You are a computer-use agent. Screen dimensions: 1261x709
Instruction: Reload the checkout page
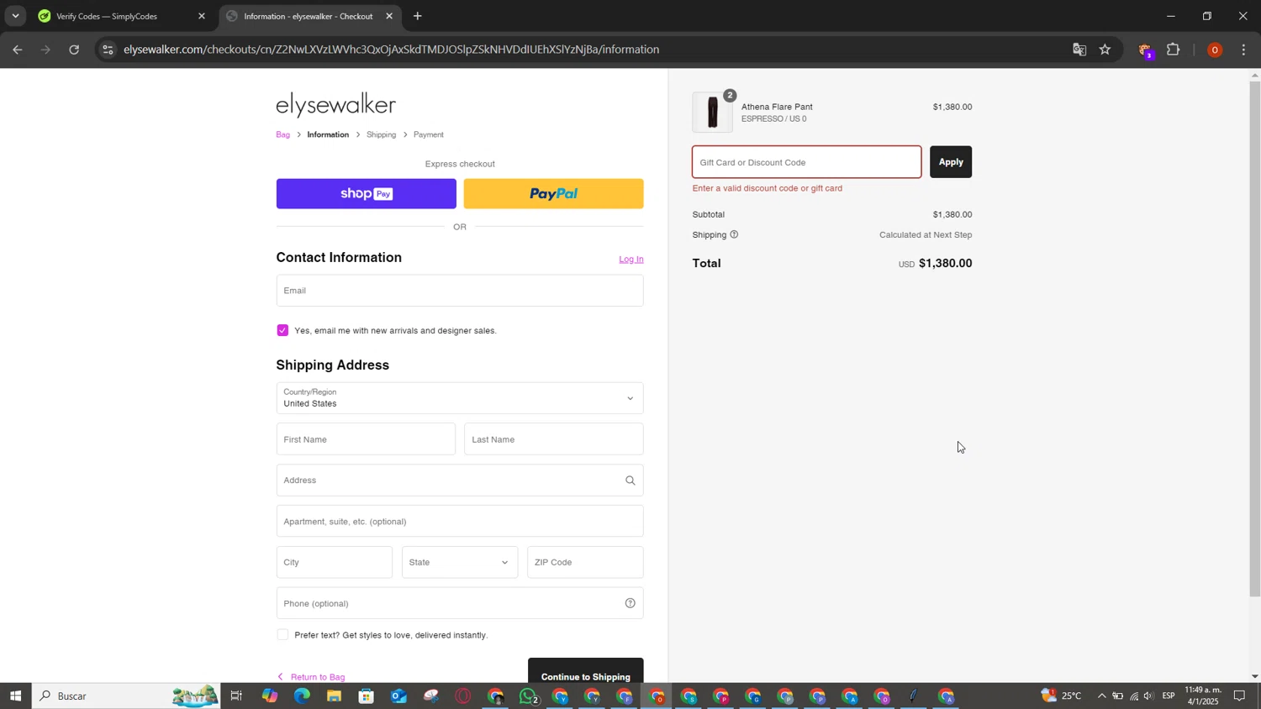click(x=74, y=50)
